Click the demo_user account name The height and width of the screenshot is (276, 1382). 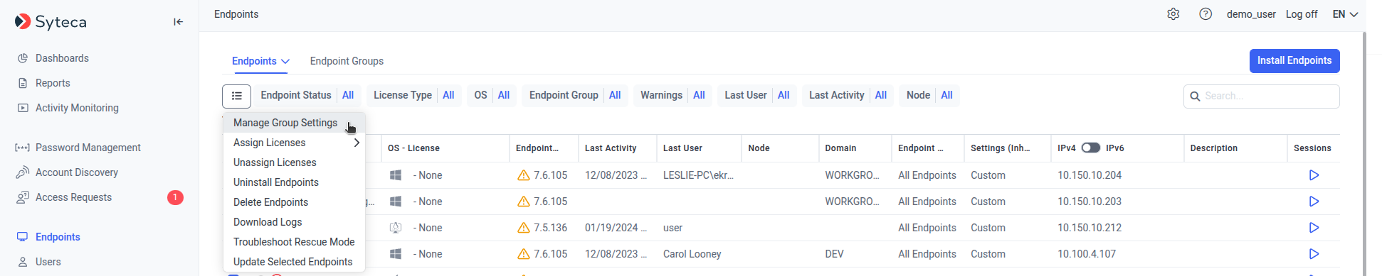click(x=1251, y=14)
